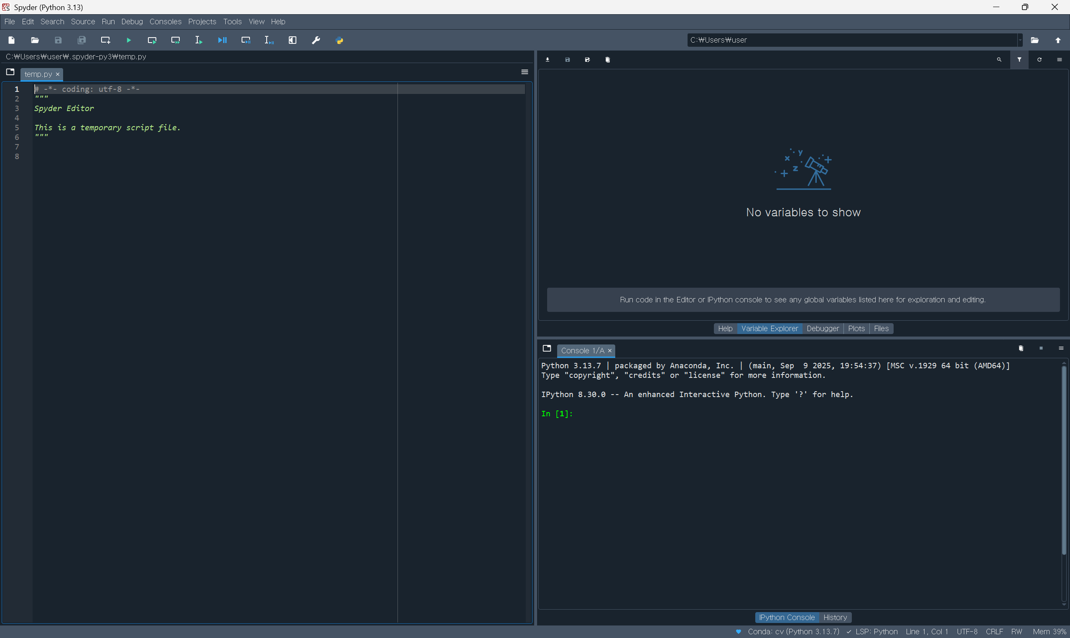Click the RW file permission indicator

(1016, 631)
